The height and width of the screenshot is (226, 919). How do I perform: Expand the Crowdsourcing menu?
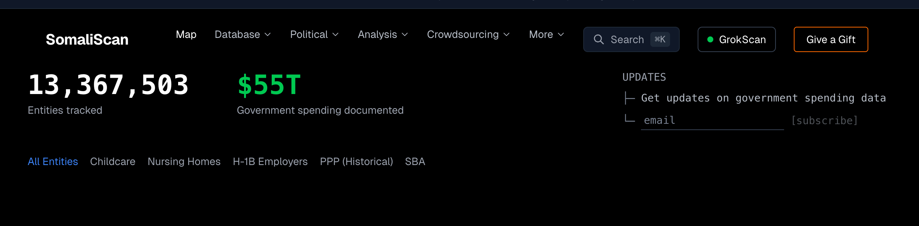click(x=468, y=35)
